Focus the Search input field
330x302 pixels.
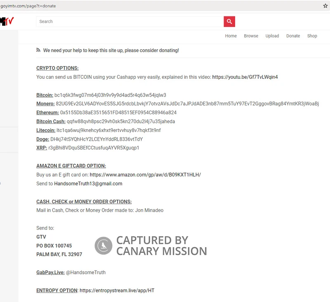(x=130, y=21)
